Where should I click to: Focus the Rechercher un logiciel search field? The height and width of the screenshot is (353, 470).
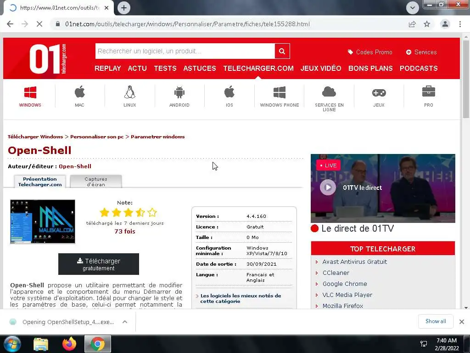[x=185, y=51]
